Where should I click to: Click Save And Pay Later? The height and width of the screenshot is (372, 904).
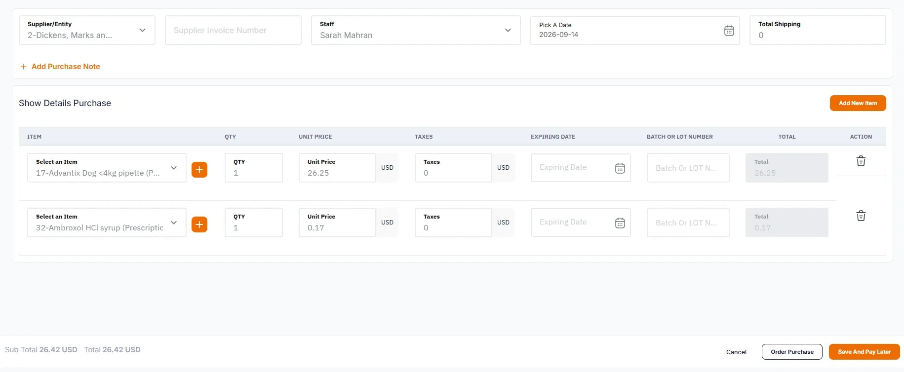coord(864,352)
